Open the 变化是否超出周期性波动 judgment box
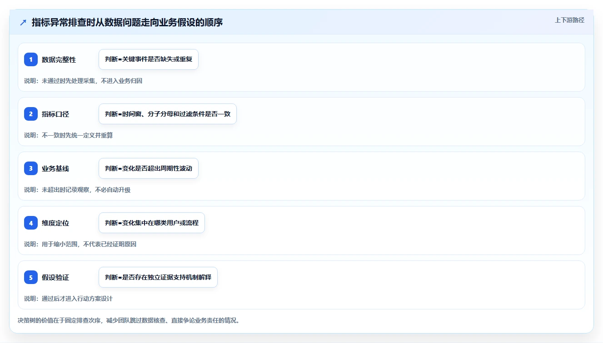The height and width of the screenshot is (343, 603). click(149, 168)
